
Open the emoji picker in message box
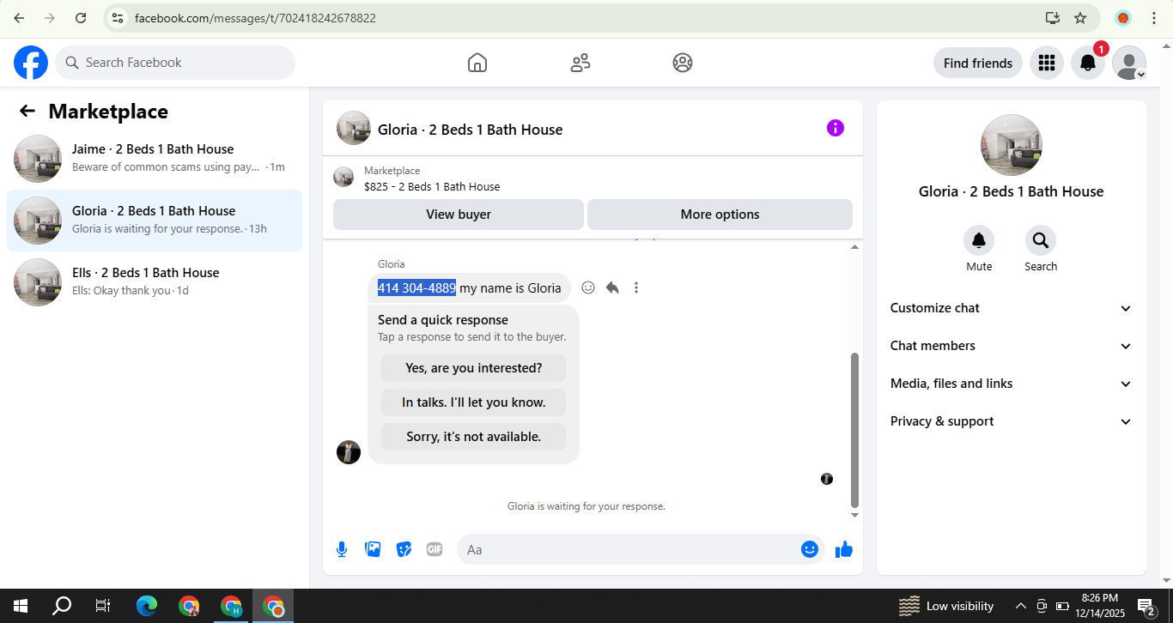[x=810, y=549]
